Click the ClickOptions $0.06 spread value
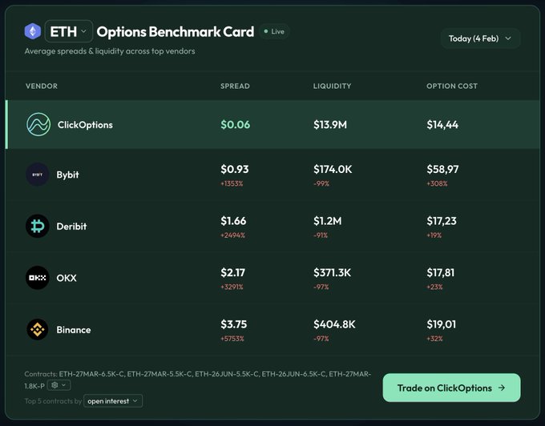 point(236,124)
